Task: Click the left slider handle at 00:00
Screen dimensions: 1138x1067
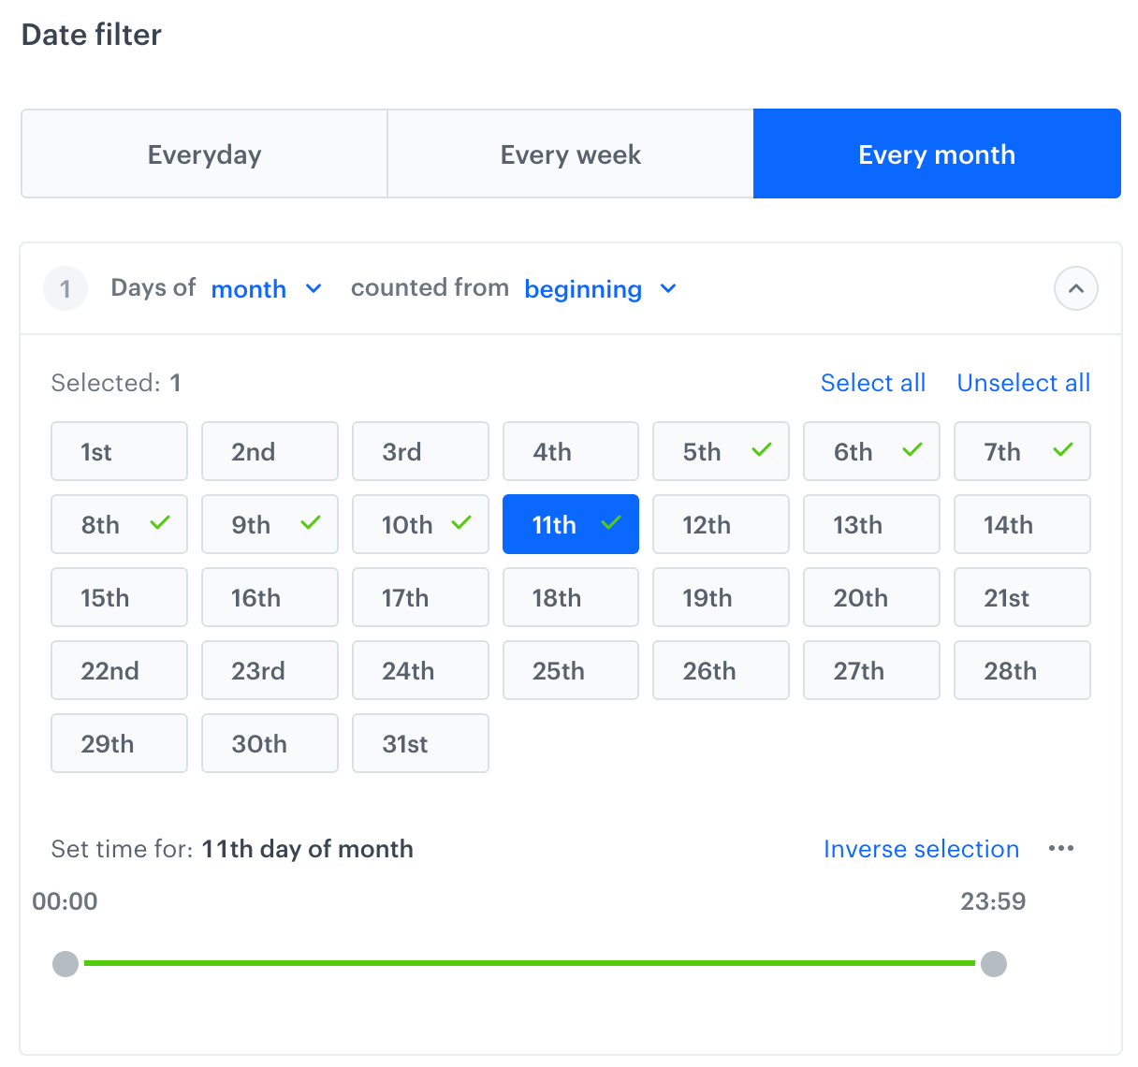Action: [x=66, y=963]
